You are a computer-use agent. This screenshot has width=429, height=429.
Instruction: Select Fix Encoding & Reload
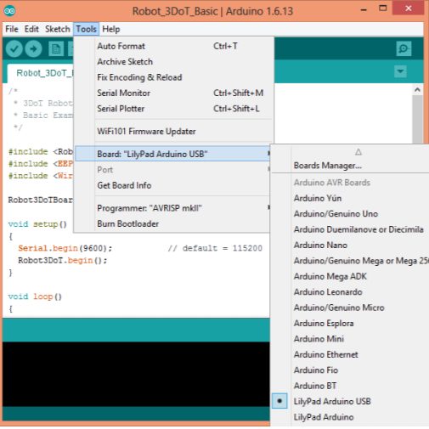click(x=172, y=77)
